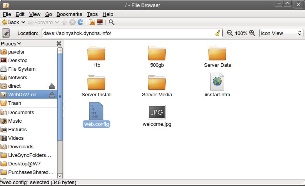Open the Edit menu

[x=20, y=14]
